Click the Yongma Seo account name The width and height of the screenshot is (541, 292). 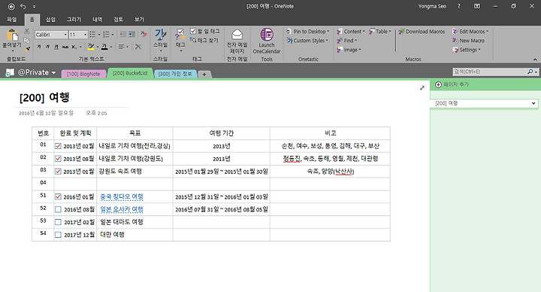[x=432, y=6]
